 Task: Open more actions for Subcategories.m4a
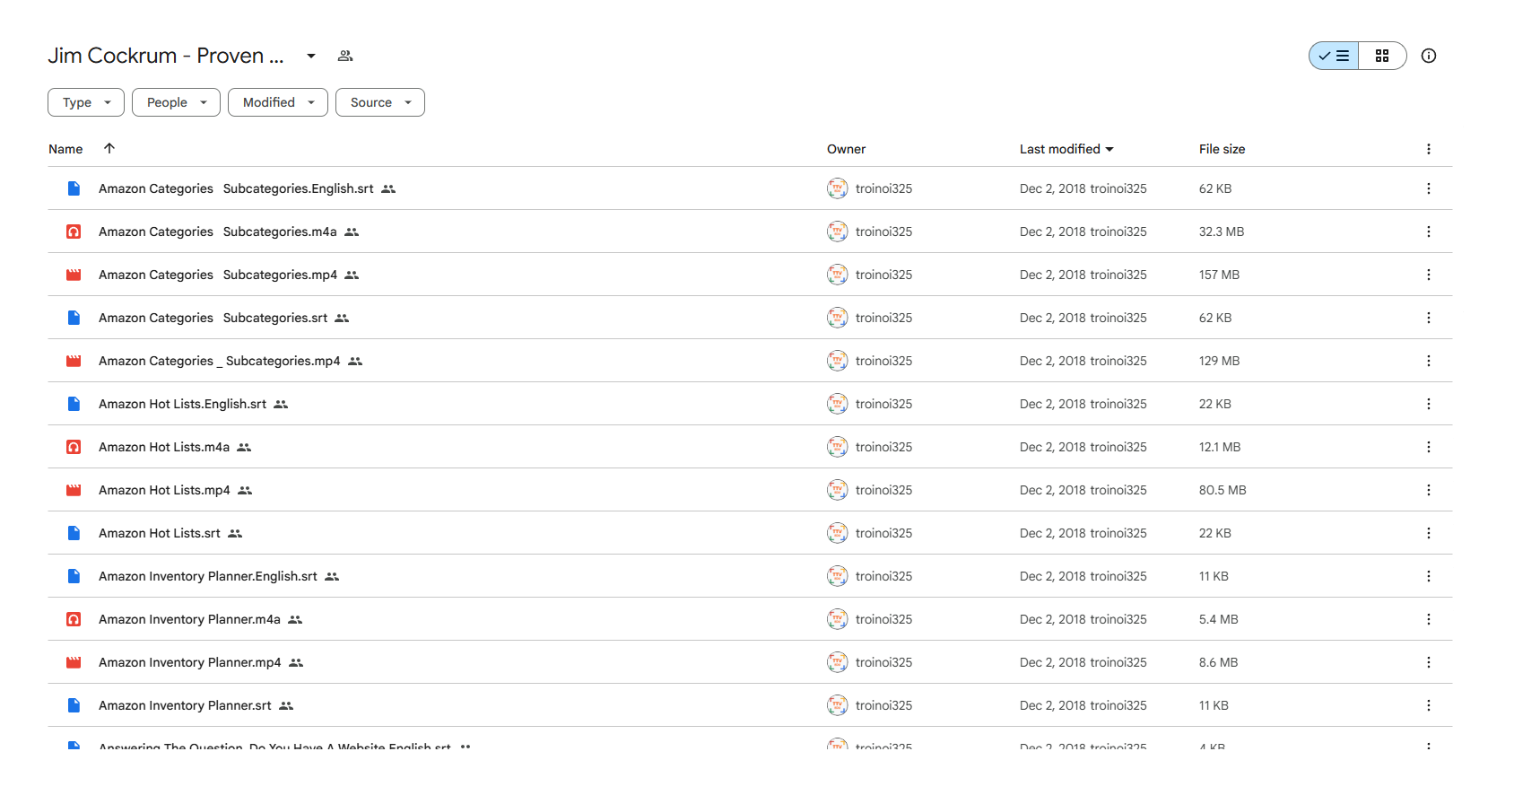pyautogui.click(x=1429, y=232)
